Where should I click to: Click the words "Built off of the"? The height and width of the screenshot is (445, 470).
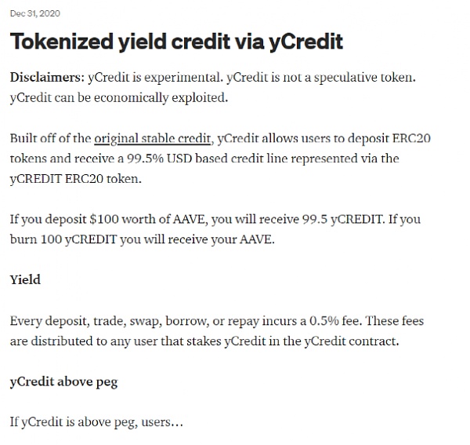(x=49, y=140)
